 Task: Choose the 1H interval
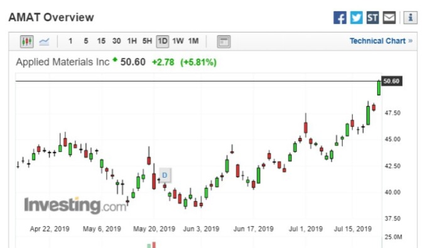click(132, 41)
